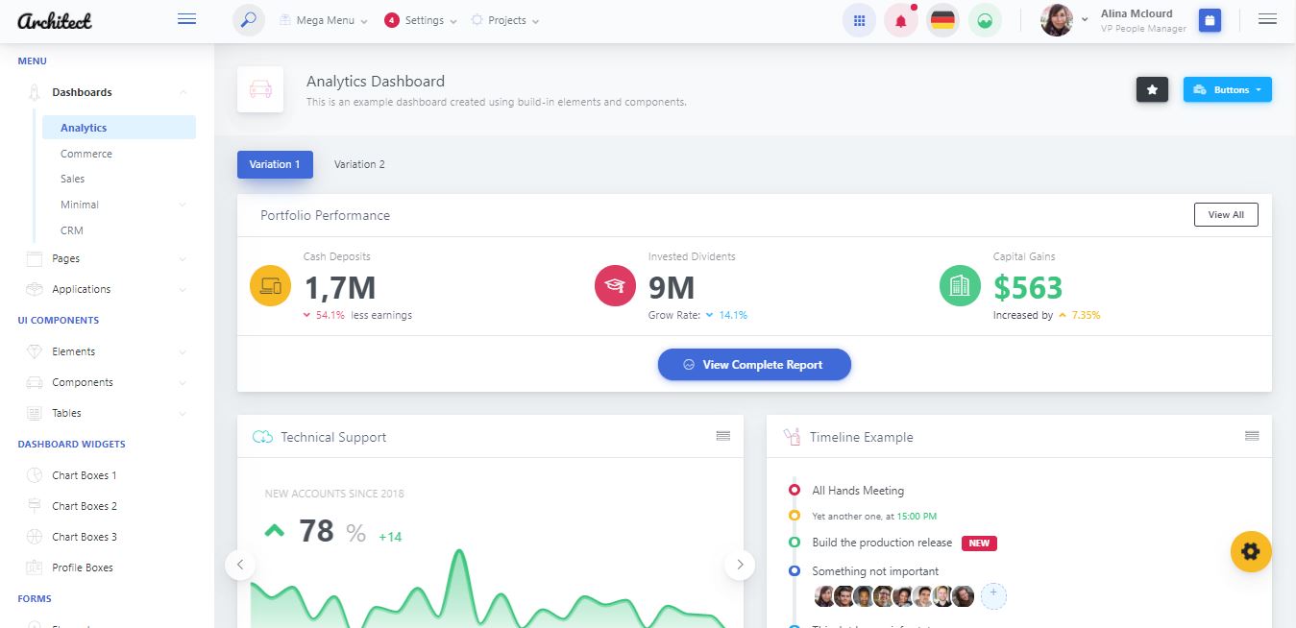Open Commerce dashboard

pyautogui.click(x=86, y=154)
